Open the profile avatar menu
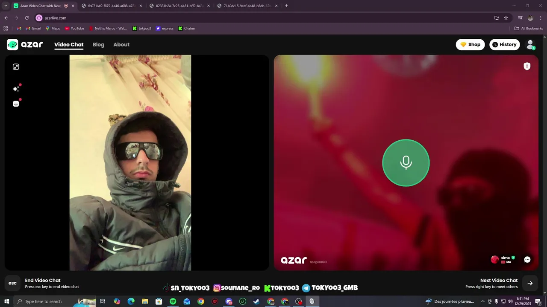 530,44
